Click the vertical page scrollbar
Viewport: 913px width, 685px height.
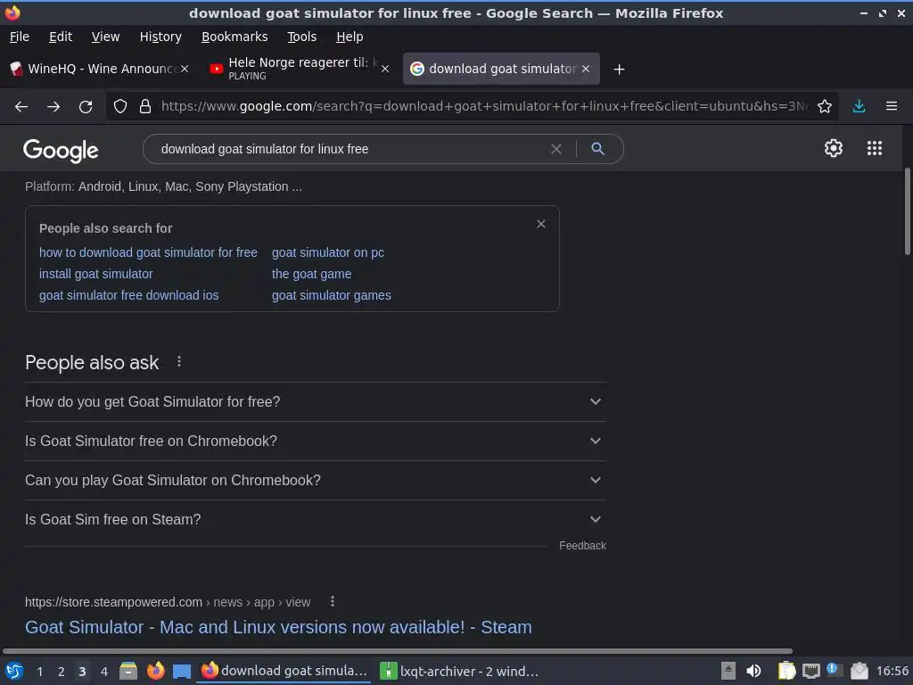pyautogui.click(x=907, y=210)
